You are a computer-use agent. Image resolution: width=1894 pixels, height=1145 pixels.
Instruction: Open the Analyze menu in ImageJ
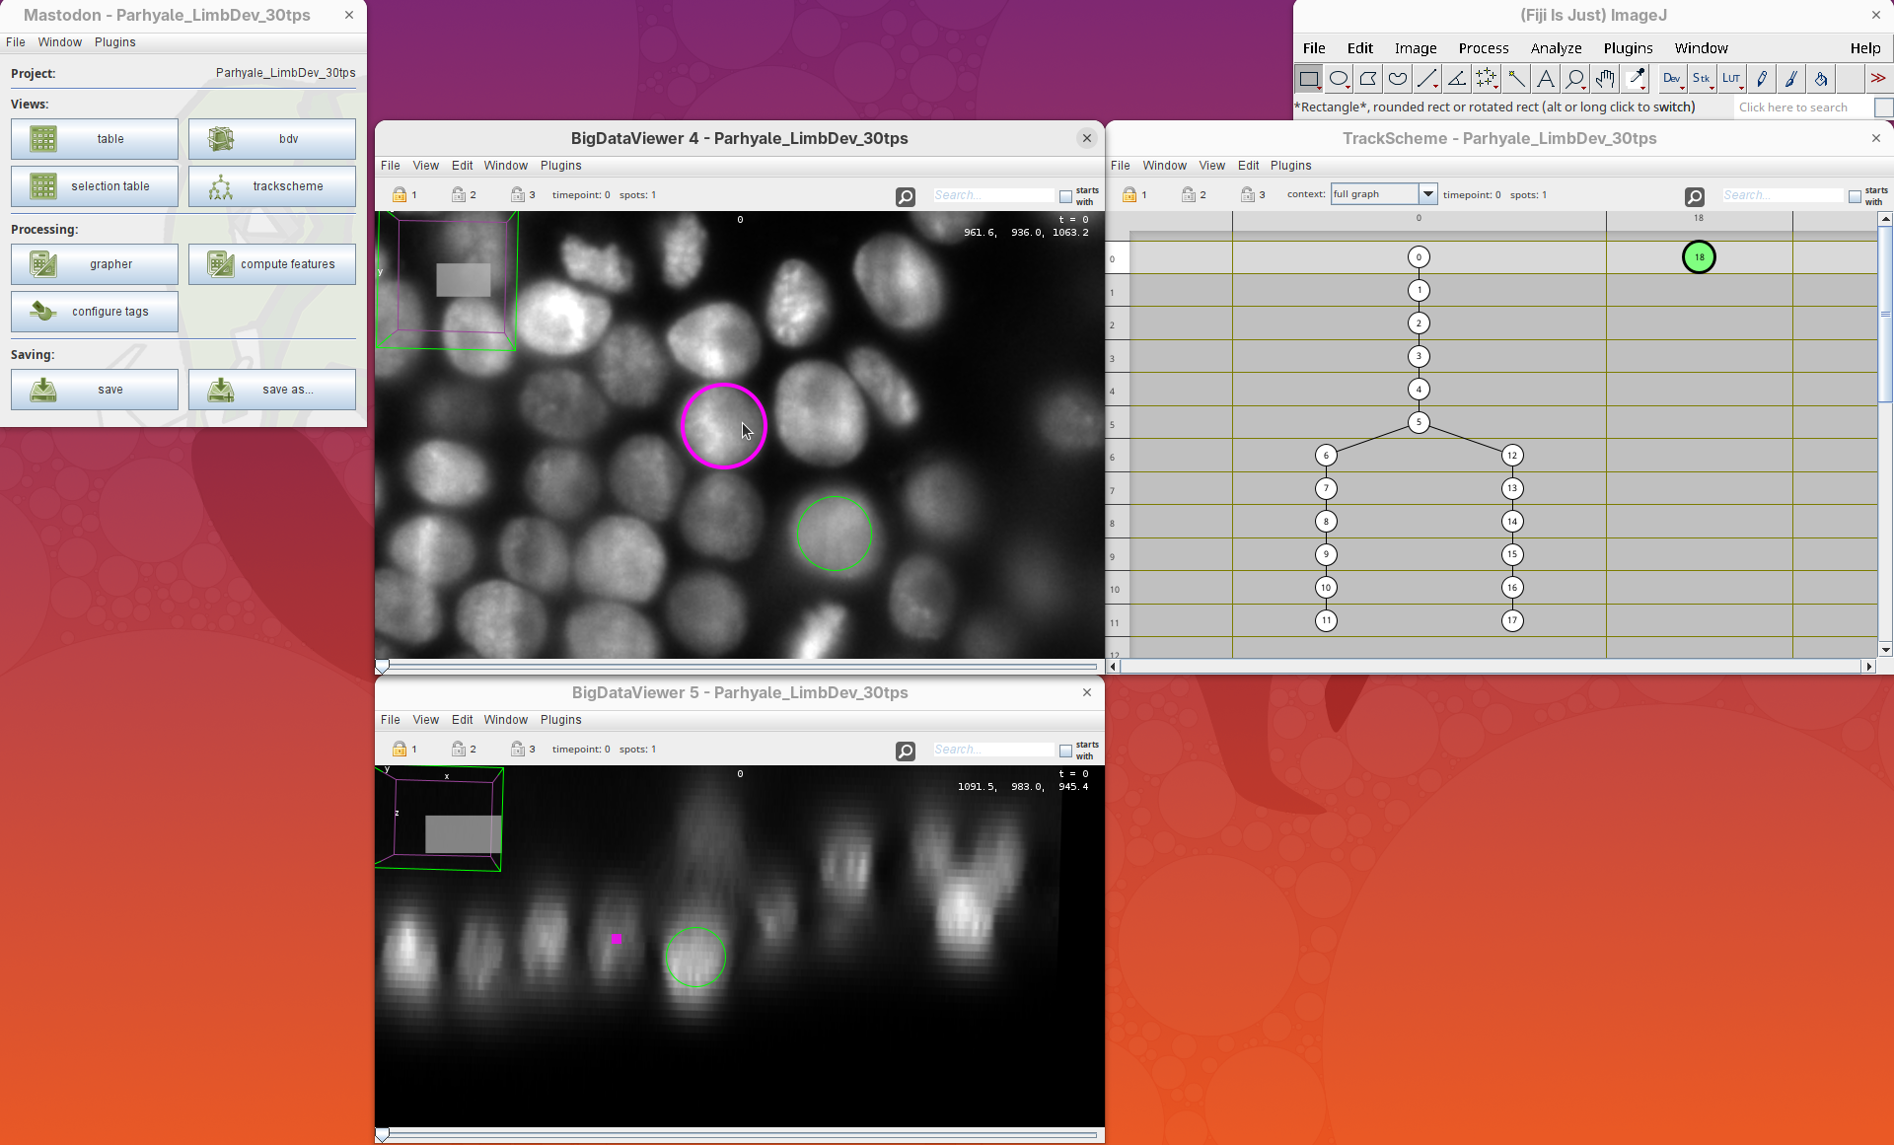(1556, 48)
